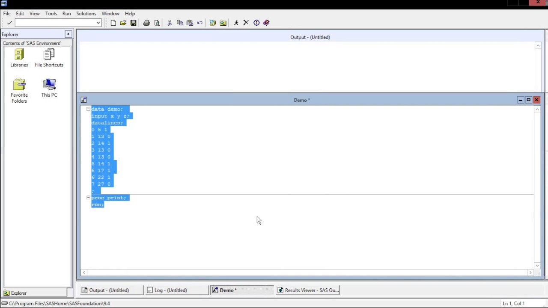The image size is (548, 308).
Task: Click the Cut scissors icon
Action: (x=170, y=23)
